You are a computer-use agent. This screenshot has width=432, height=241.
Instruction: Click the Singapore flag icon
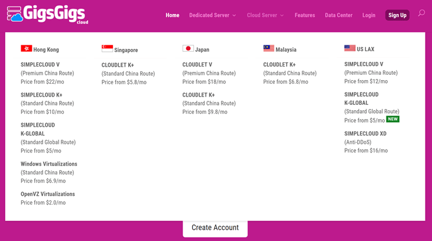point(107,49)
